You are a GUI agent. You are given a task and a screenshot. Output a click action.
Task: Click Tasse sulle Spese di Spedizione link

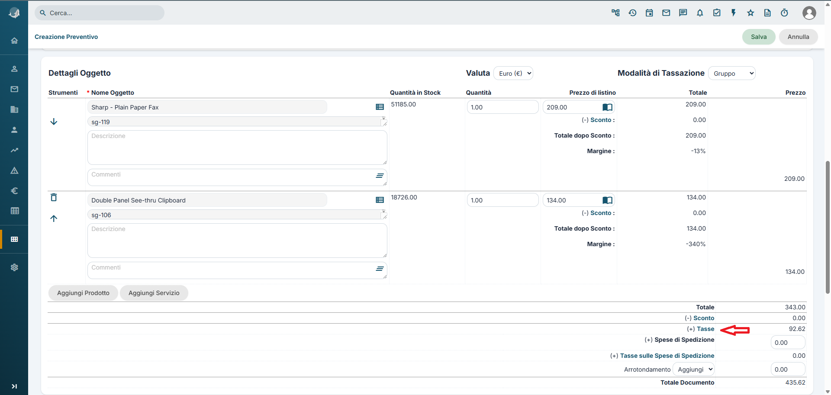point(667,356)
